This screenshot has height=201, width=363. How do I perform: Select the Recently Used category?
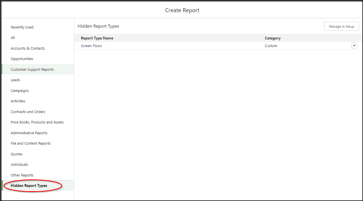tap(22, 27)
